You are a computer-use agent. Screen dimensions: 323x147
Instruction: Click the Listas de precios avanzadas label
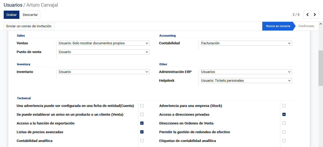(x=40, y=132)
